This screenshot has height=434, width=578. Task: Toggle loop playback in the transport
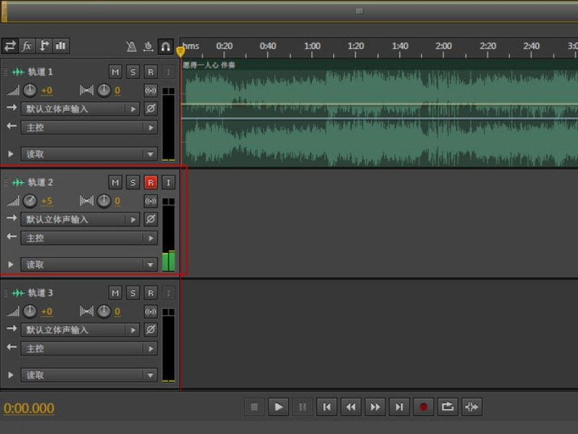point(447,407)
